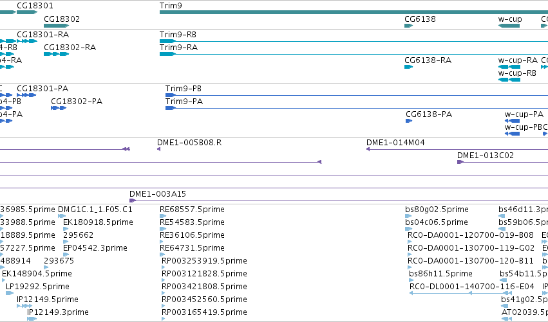
Task: Select the DME1-003A15 clone feature
Action: click(x=339, y=201)
